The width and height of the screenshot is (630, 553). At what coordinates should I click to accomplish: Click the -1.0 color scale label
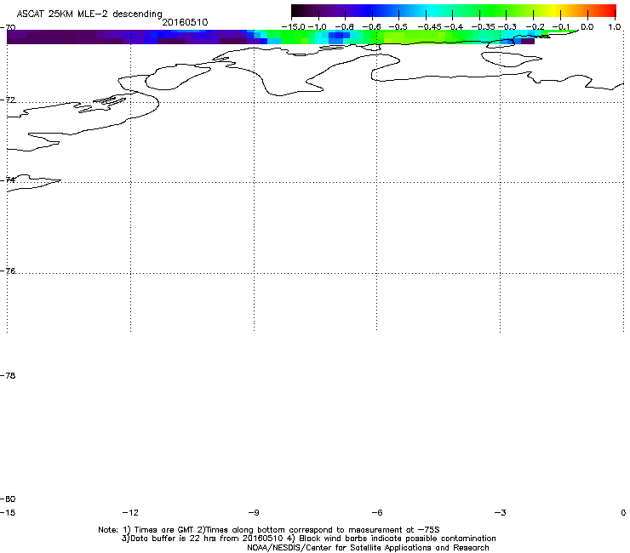(x=318, y=27)
